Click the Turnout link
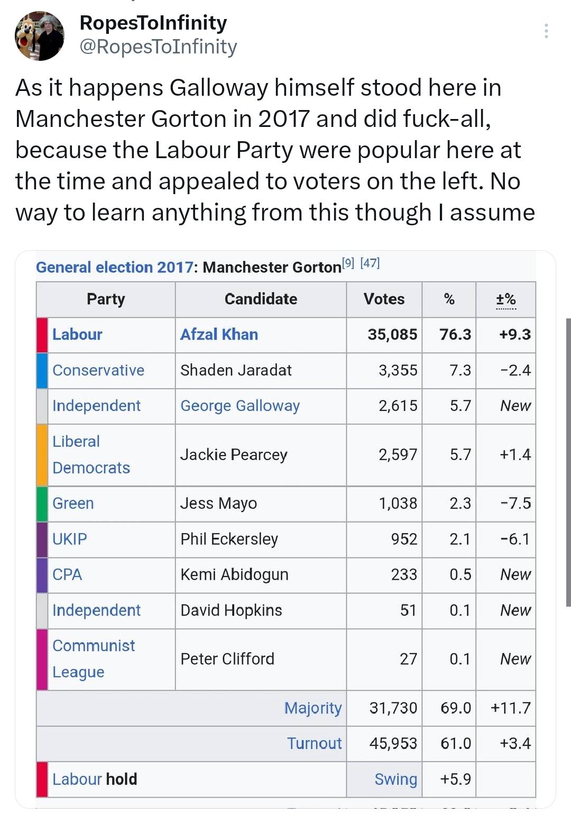Screen dimensions: 571x814 (x=314, y=743)
